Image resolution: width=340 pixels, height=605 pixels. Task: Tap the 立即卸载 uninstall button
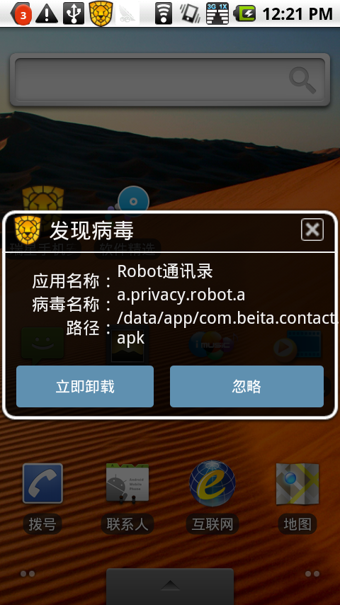coord(85,386)
